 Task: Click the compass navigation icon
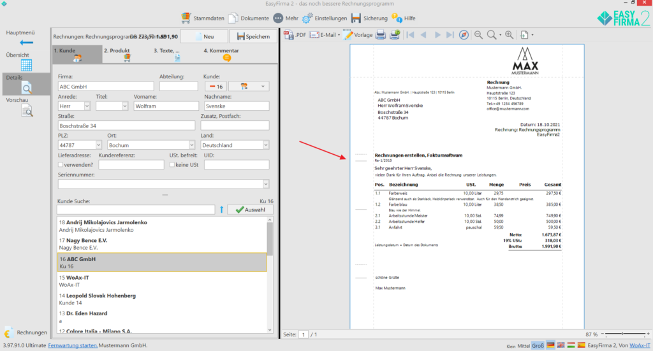click(x=463, y=35)
